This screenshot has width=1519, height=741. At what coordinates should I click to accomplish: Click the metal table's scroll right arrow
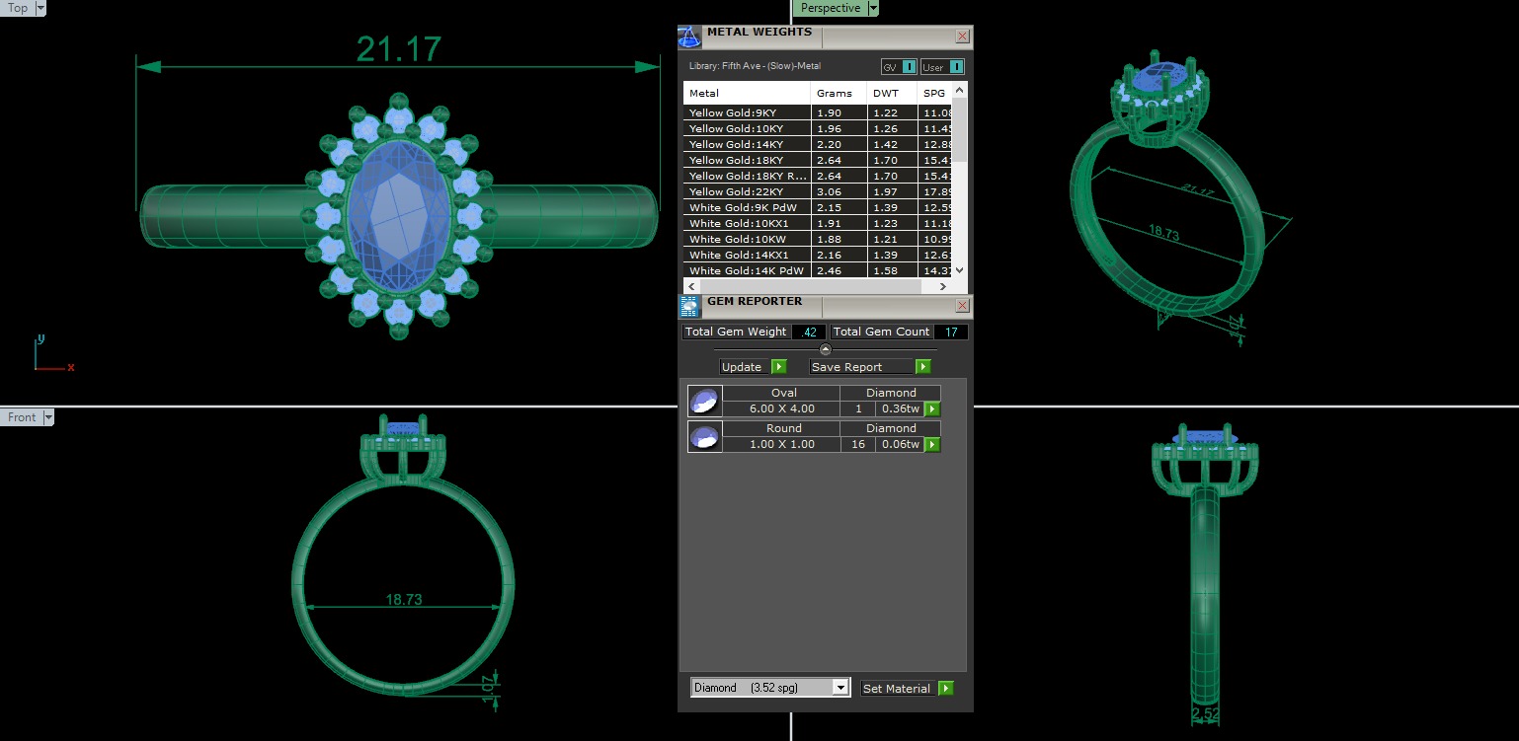(x=943, y=286)
